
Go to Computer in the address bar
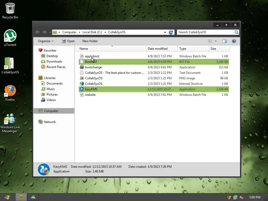click(x=69, y=32)
